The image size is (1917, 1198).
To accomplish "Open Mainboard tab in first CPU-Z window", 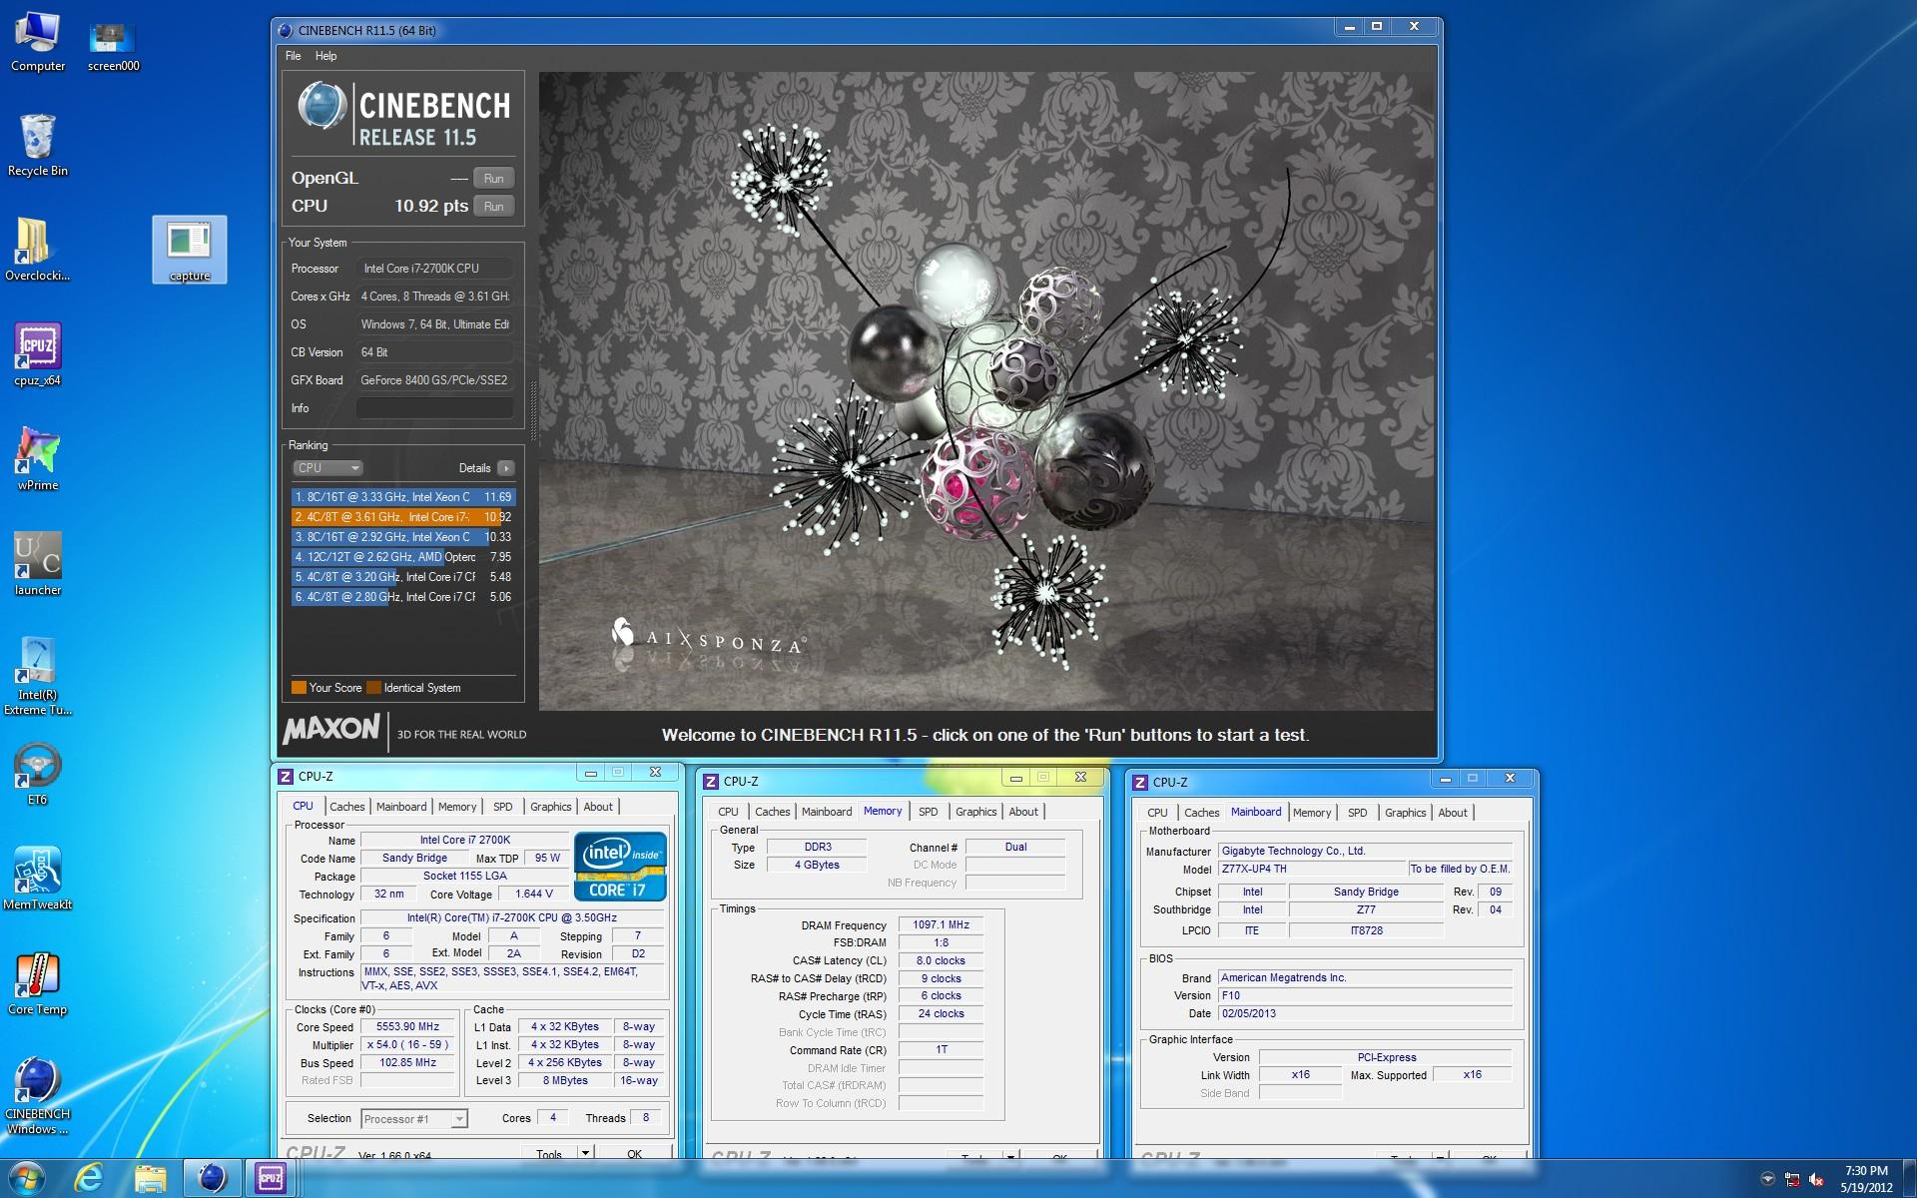I will [401, 807].
